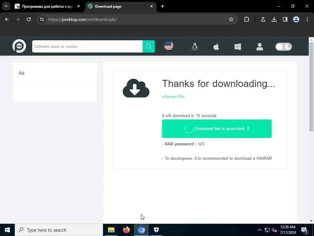Open the Windows category icon in header
Image resolution: width=314 pixels, height=236 pixels.
[238, 47]
